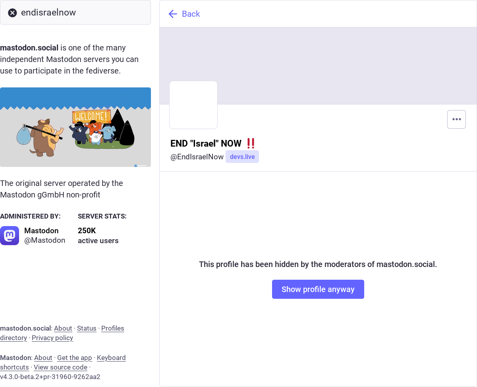
Task: Open the Mastodon admin account name
Action: [x=41, y=231]
